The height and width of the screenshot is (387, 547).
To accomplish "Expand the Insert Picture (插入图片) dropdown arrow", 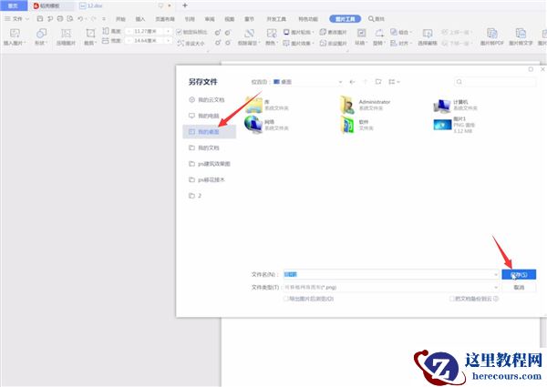I will [x=25, y=43].
